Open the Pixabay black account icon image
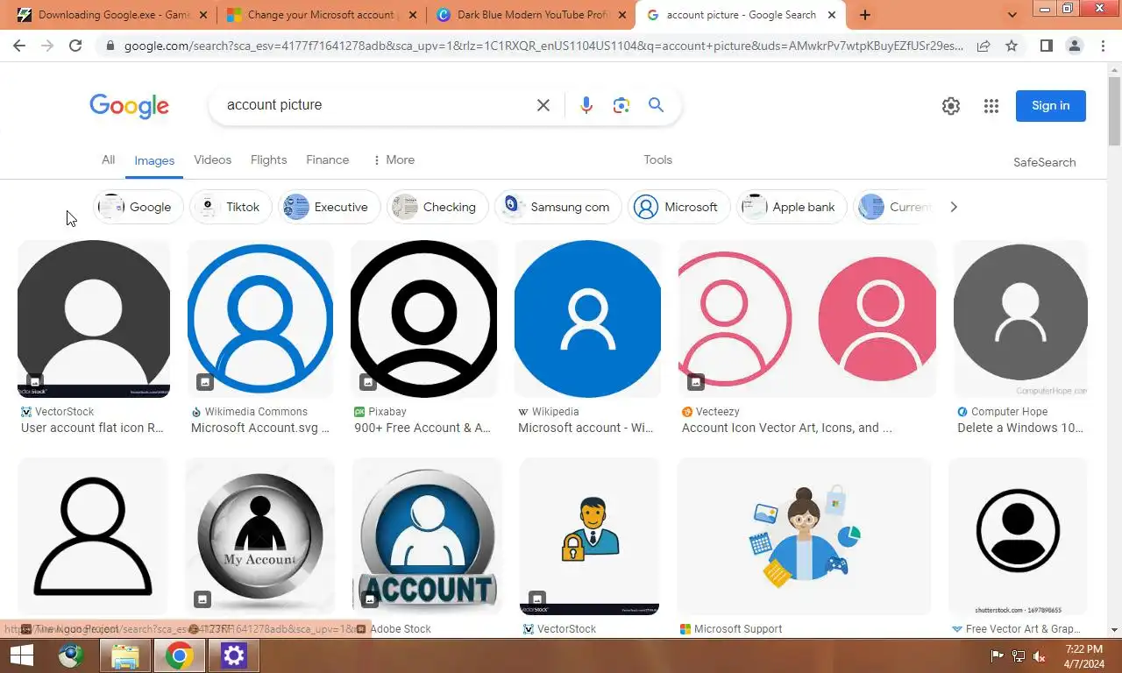Screen dimensions: 1122x673 (x=423, y=319)
